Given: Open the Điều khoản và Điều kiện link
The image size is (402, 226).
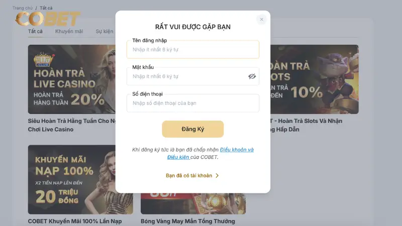Looking at the screenshot, I should coord(211,153).
